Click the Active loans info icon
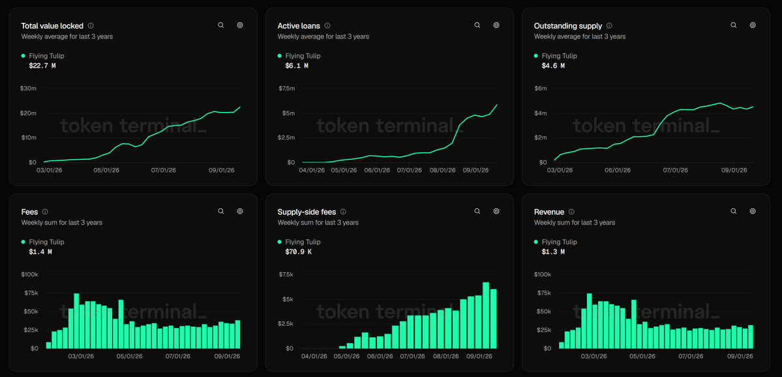Viewport: 782px width, 377px height. point(327,25)
